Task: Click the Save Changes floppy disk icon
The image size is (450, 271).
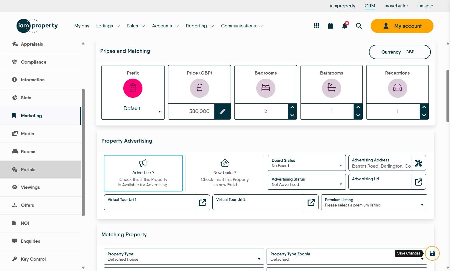Action: pos(432,253)
